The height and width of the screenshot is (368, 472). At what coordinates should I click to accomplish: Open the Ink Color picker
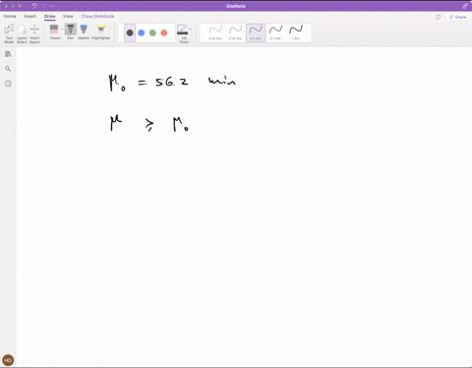click(183, 33)
